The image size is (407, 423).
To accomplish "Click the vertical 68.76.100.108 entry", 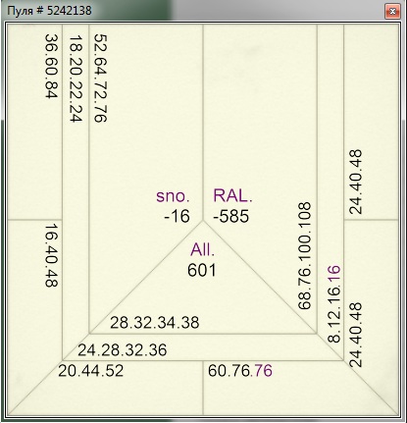I will pos(304,256).
